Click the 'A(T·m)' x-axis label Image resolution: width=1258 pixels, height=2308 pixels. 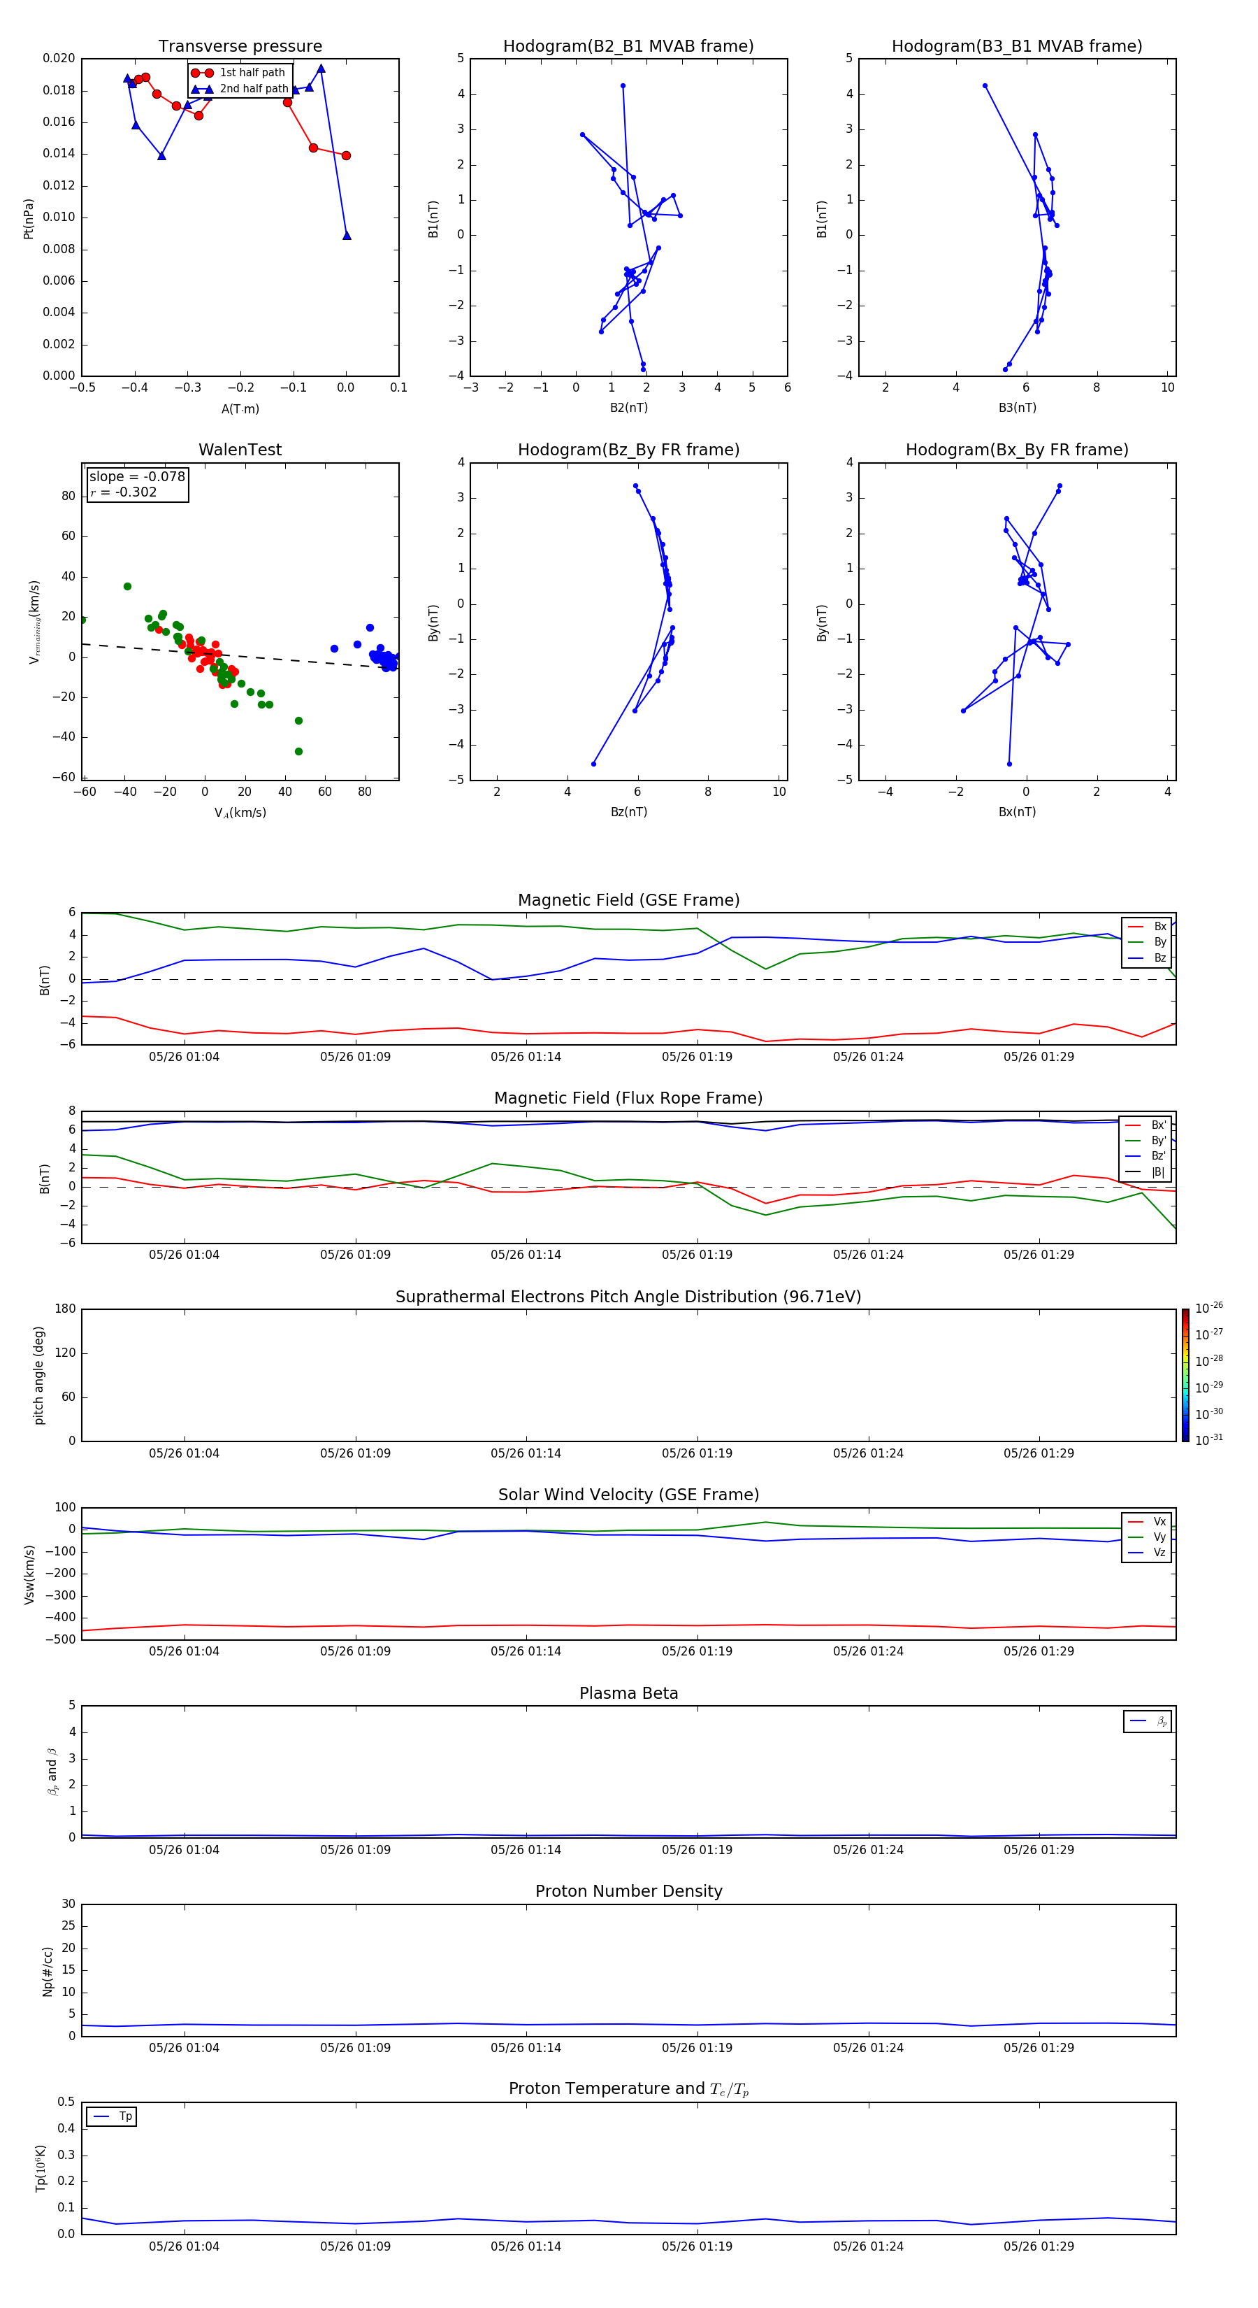click(x=240, y=409)
